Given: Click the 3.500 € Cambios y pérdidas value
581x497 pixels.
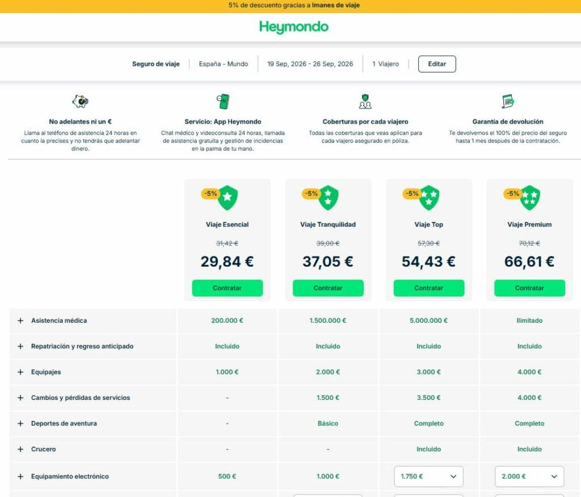Looking at the screenshot, I should pyautogui.click(x=429, y=398).
